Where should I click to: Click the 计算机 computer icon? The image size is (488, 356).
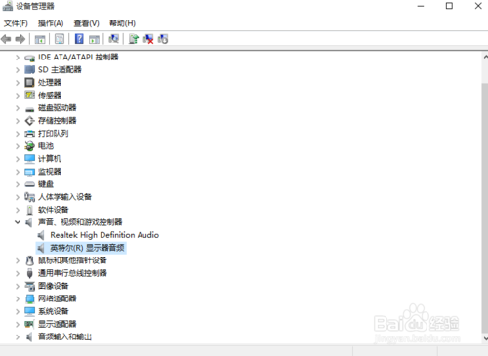pos(30,159)
